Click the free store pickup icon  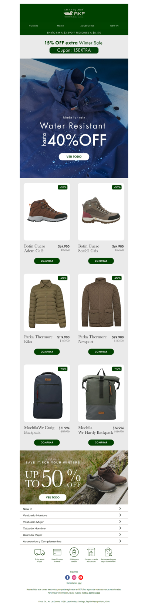[108, 552]
